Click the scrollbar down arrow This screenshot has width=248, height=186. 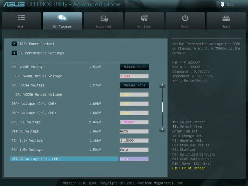coord(162,129)
